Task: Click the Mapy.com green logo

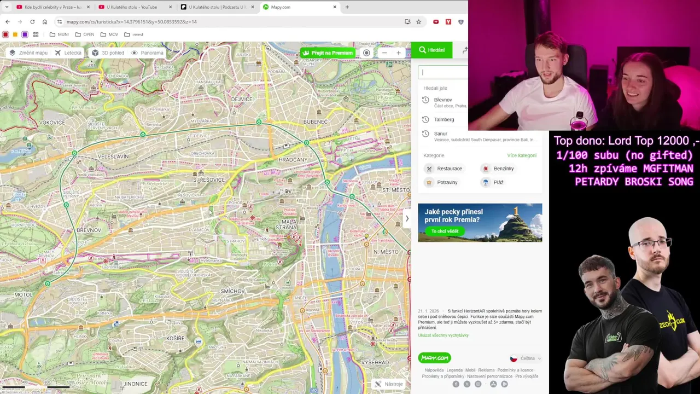Action: (x=435, y=358)
